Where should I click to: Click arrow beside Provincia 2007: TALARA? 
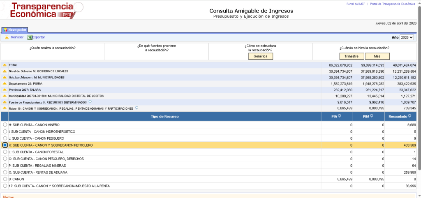click(5, 90)
